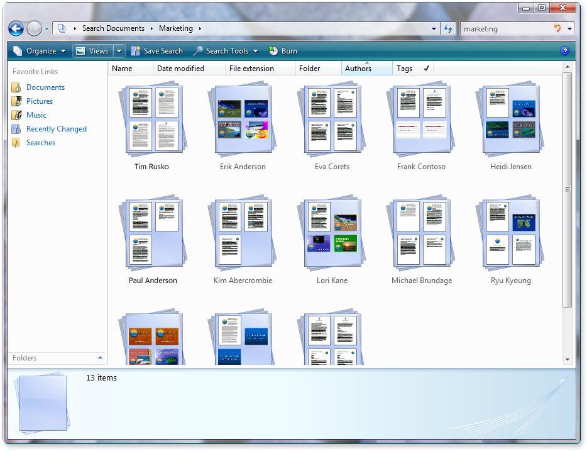Screen dimensions: 587x451
Task: Open the Help question mark icon
Action: pyautogui.click(x=564, y=51)
